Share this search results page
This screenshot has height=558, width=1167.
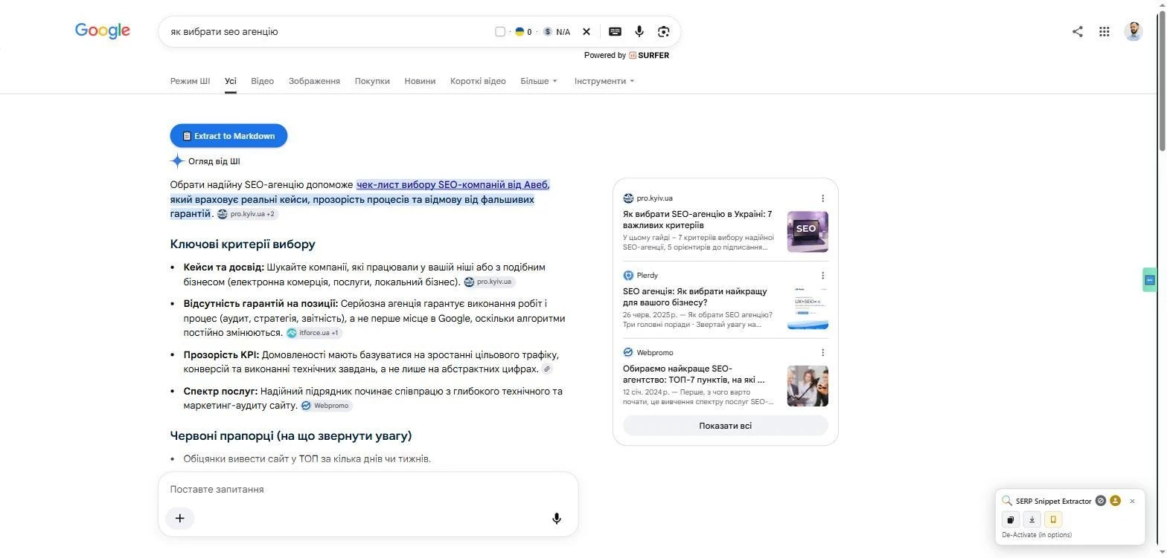click(x=1077, y=31)
